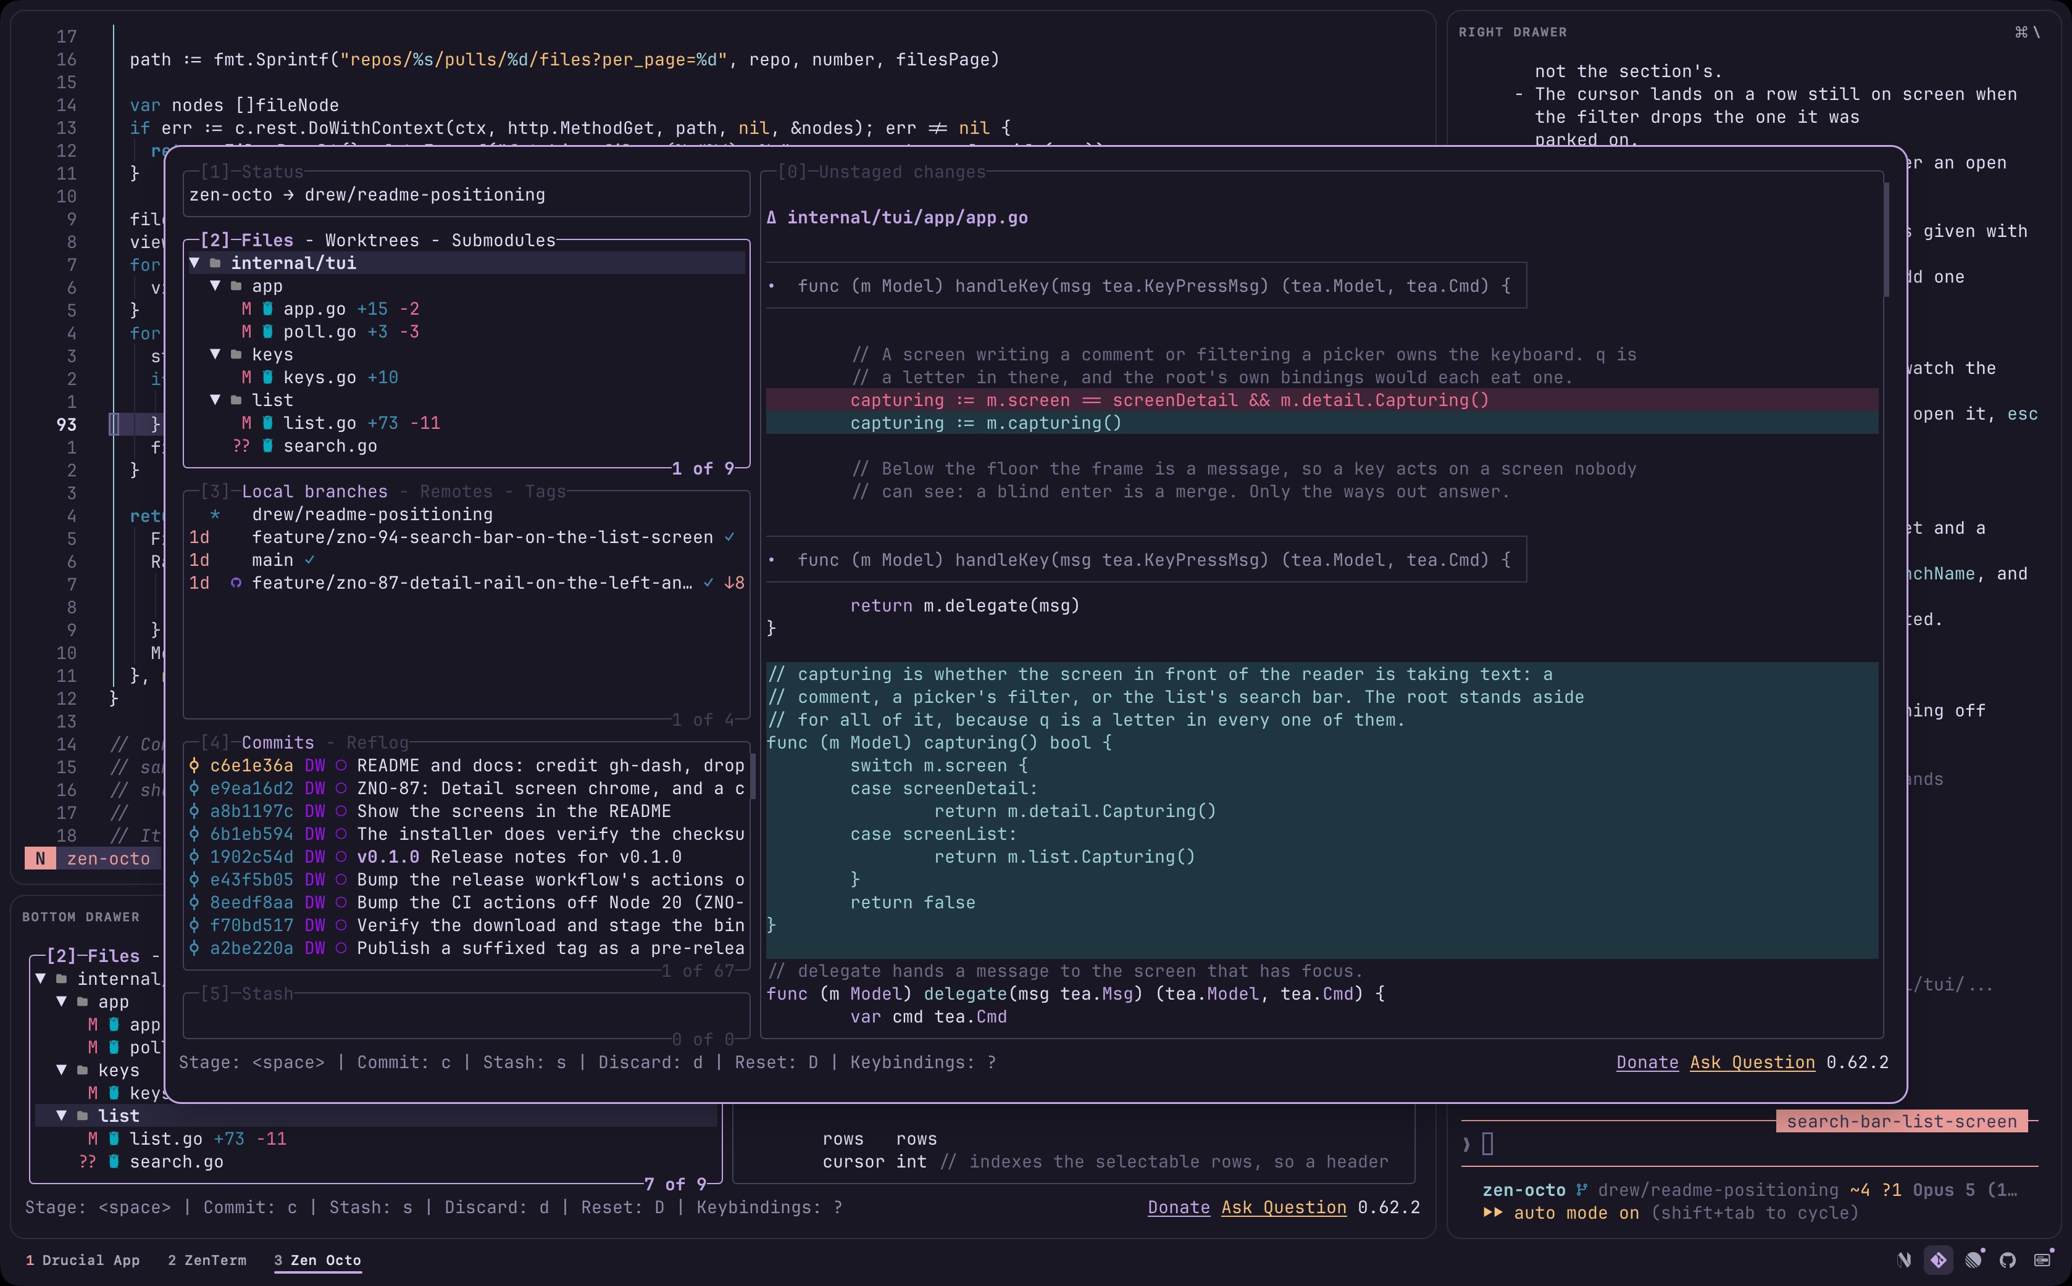Open the GitHub icon in bottom status bar

[x=2007, y=1259]
